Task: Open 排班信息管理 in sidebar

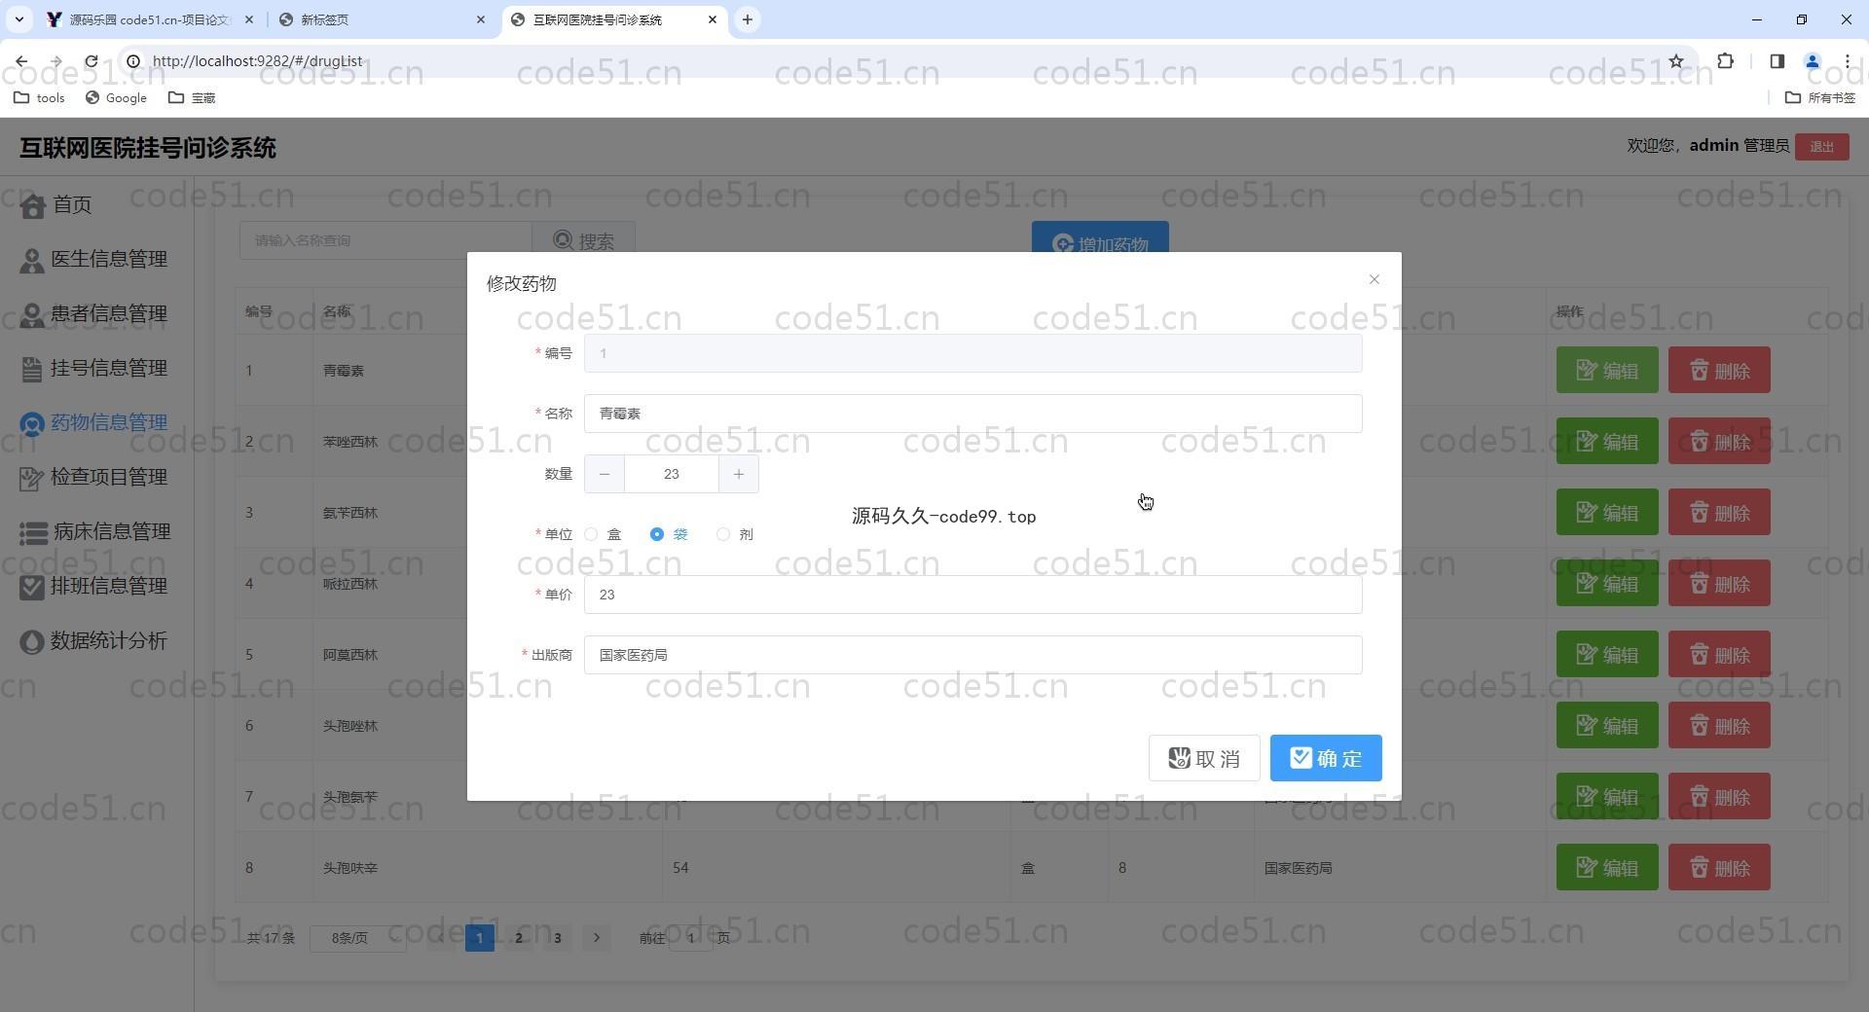Action: click(x=93, y=586)
